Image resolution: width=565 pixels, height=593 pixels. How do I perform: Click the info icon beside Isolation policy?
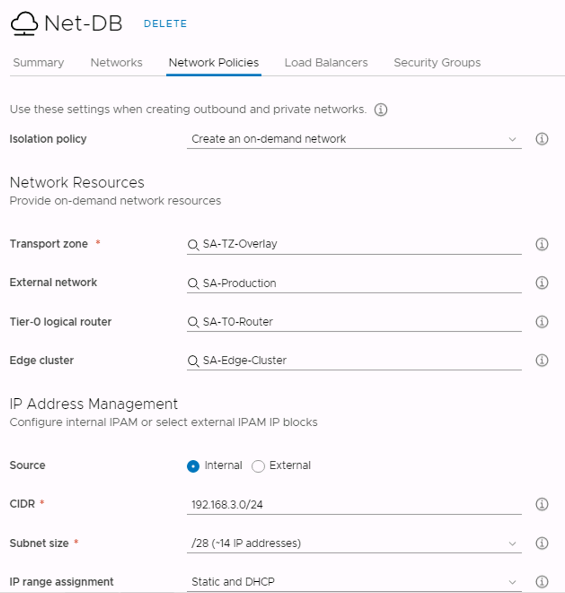pyautogui.click(x=542, y=139)
